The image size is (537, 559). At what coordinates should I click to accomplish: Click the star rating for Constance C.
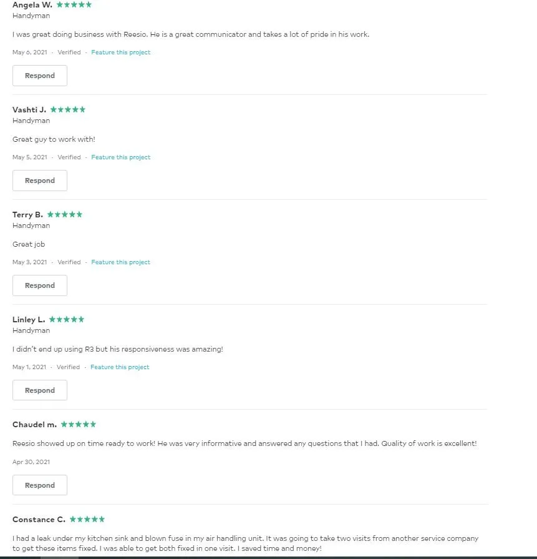[87, 519]
